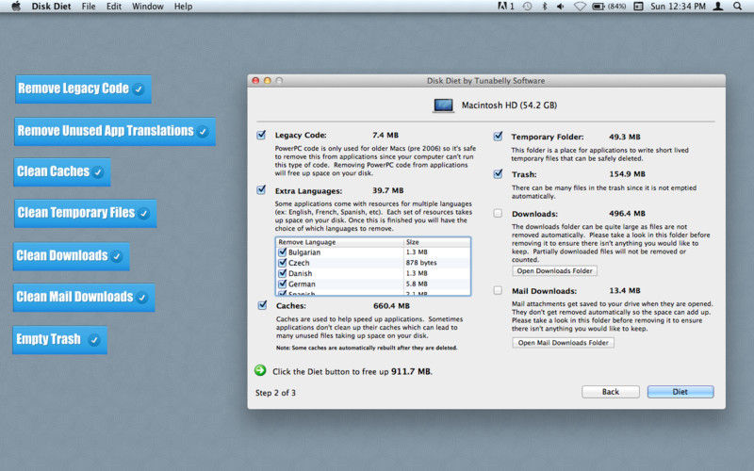
Task: Open the Disk Diet application menu
Action: 51,7
